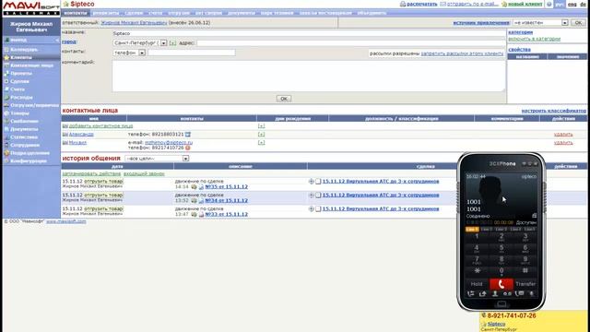Screen dimensions: 590x332
Task: Click the contact value input field
Action: pyautogui.click(x=192, y=53)
